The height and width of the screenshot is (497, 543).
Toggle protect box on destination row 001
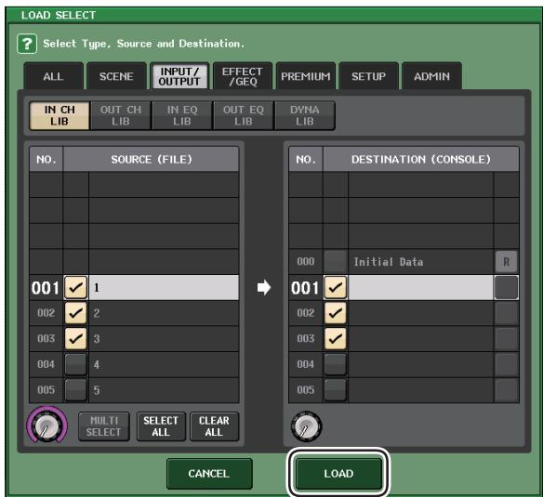pos(507,287)
